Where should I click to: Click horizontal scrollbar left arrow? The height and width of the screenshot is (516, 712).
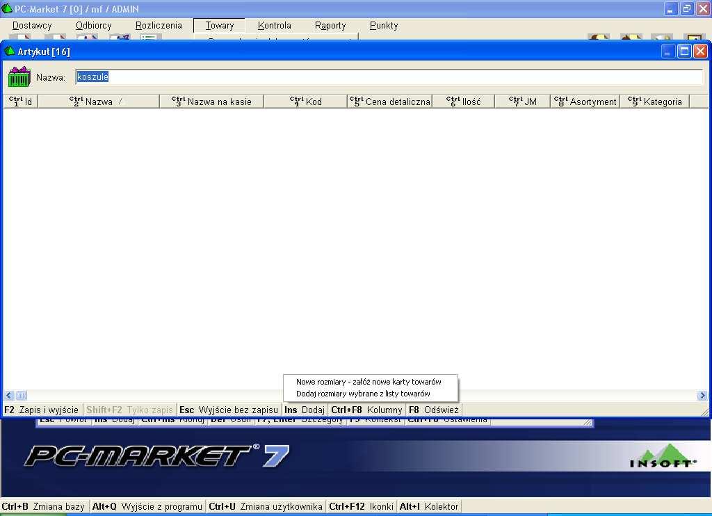(x=9, y=395)
